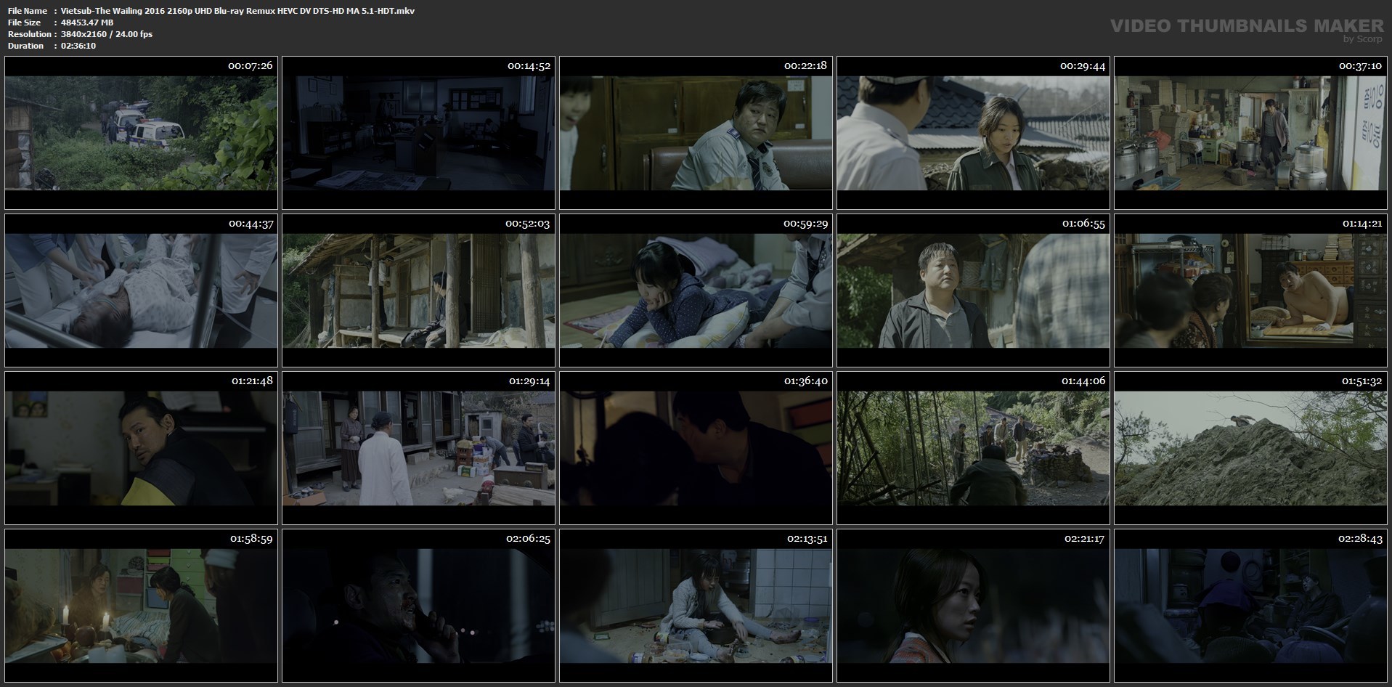
Task: Click the duration value 02:36:10
Action: click(x=78, y=46)
